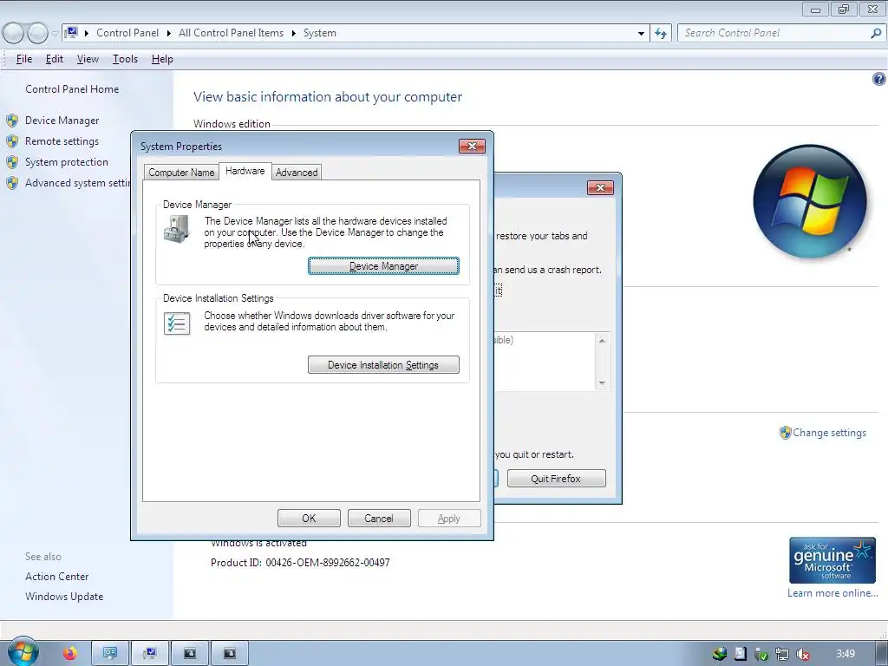
Task: Click All Control Panel Items breadcrumb
Action: pos(231,33)
